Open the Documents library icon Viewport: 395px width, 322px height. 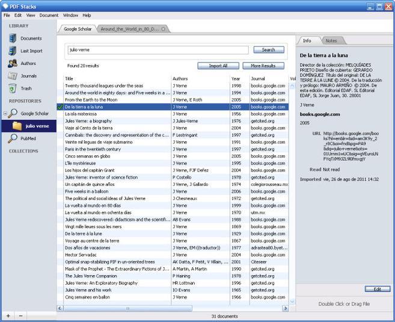click(x=13, y=39)
